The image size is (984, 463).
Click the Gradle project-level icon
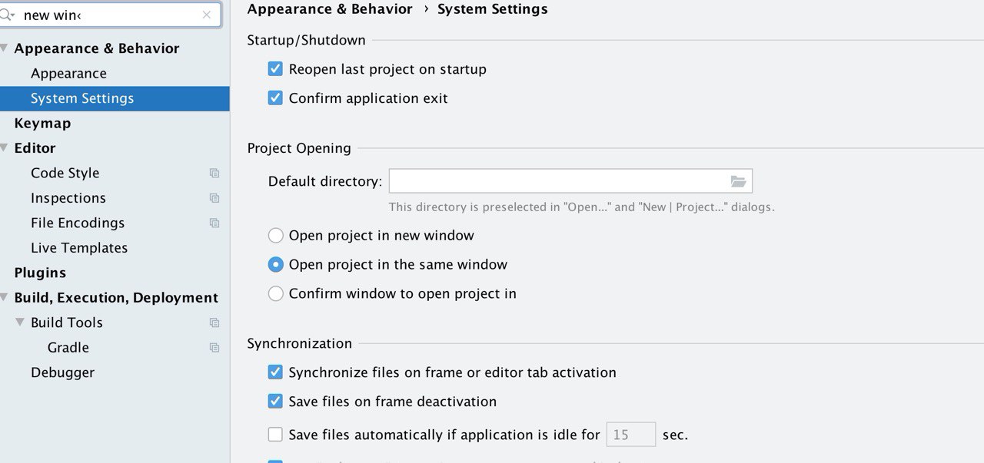pyautogui.click(x=214, y=348)
